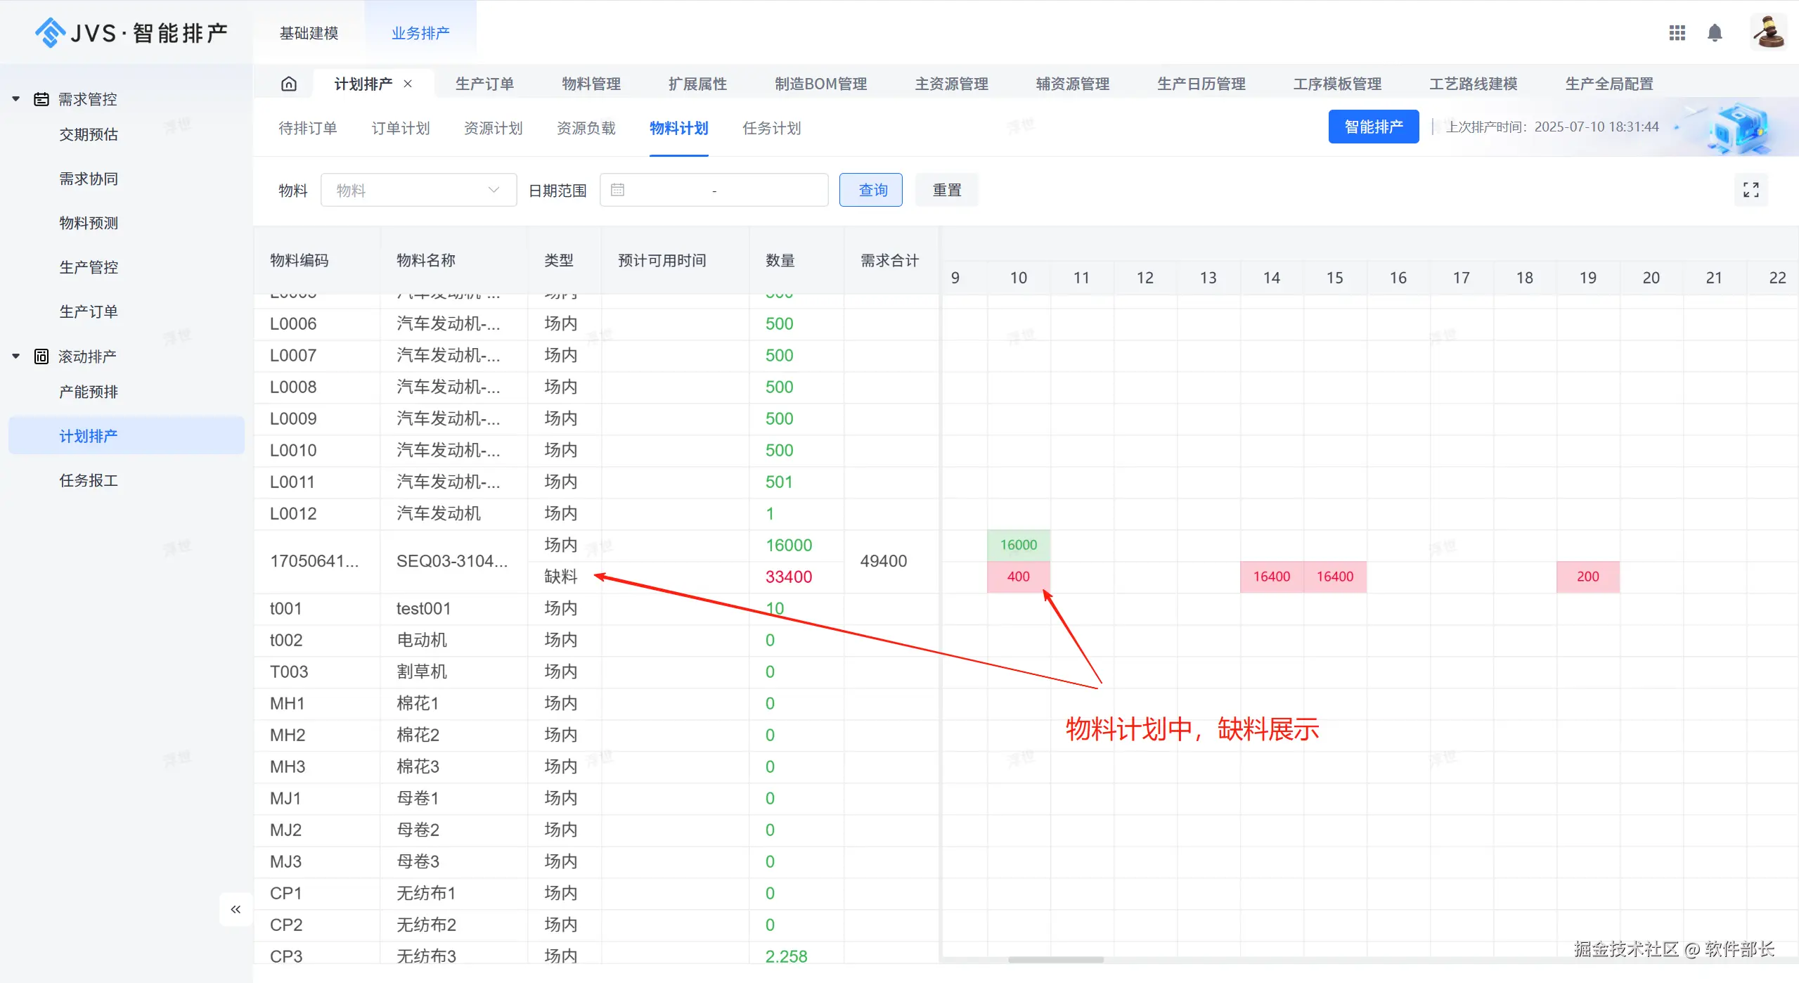The image size is (1799, 983).
Task: Click the horizontal timeline scrollbar
Action: 1055,960
